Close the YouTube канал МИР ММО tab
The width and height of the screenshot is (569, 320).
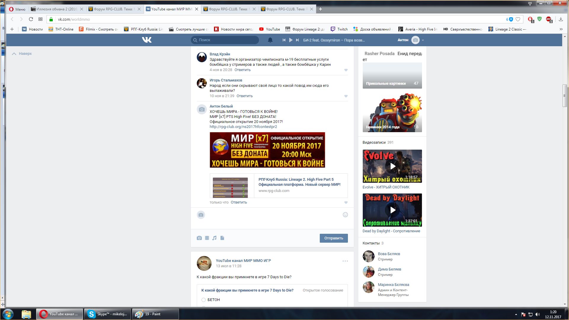point(196,9)
